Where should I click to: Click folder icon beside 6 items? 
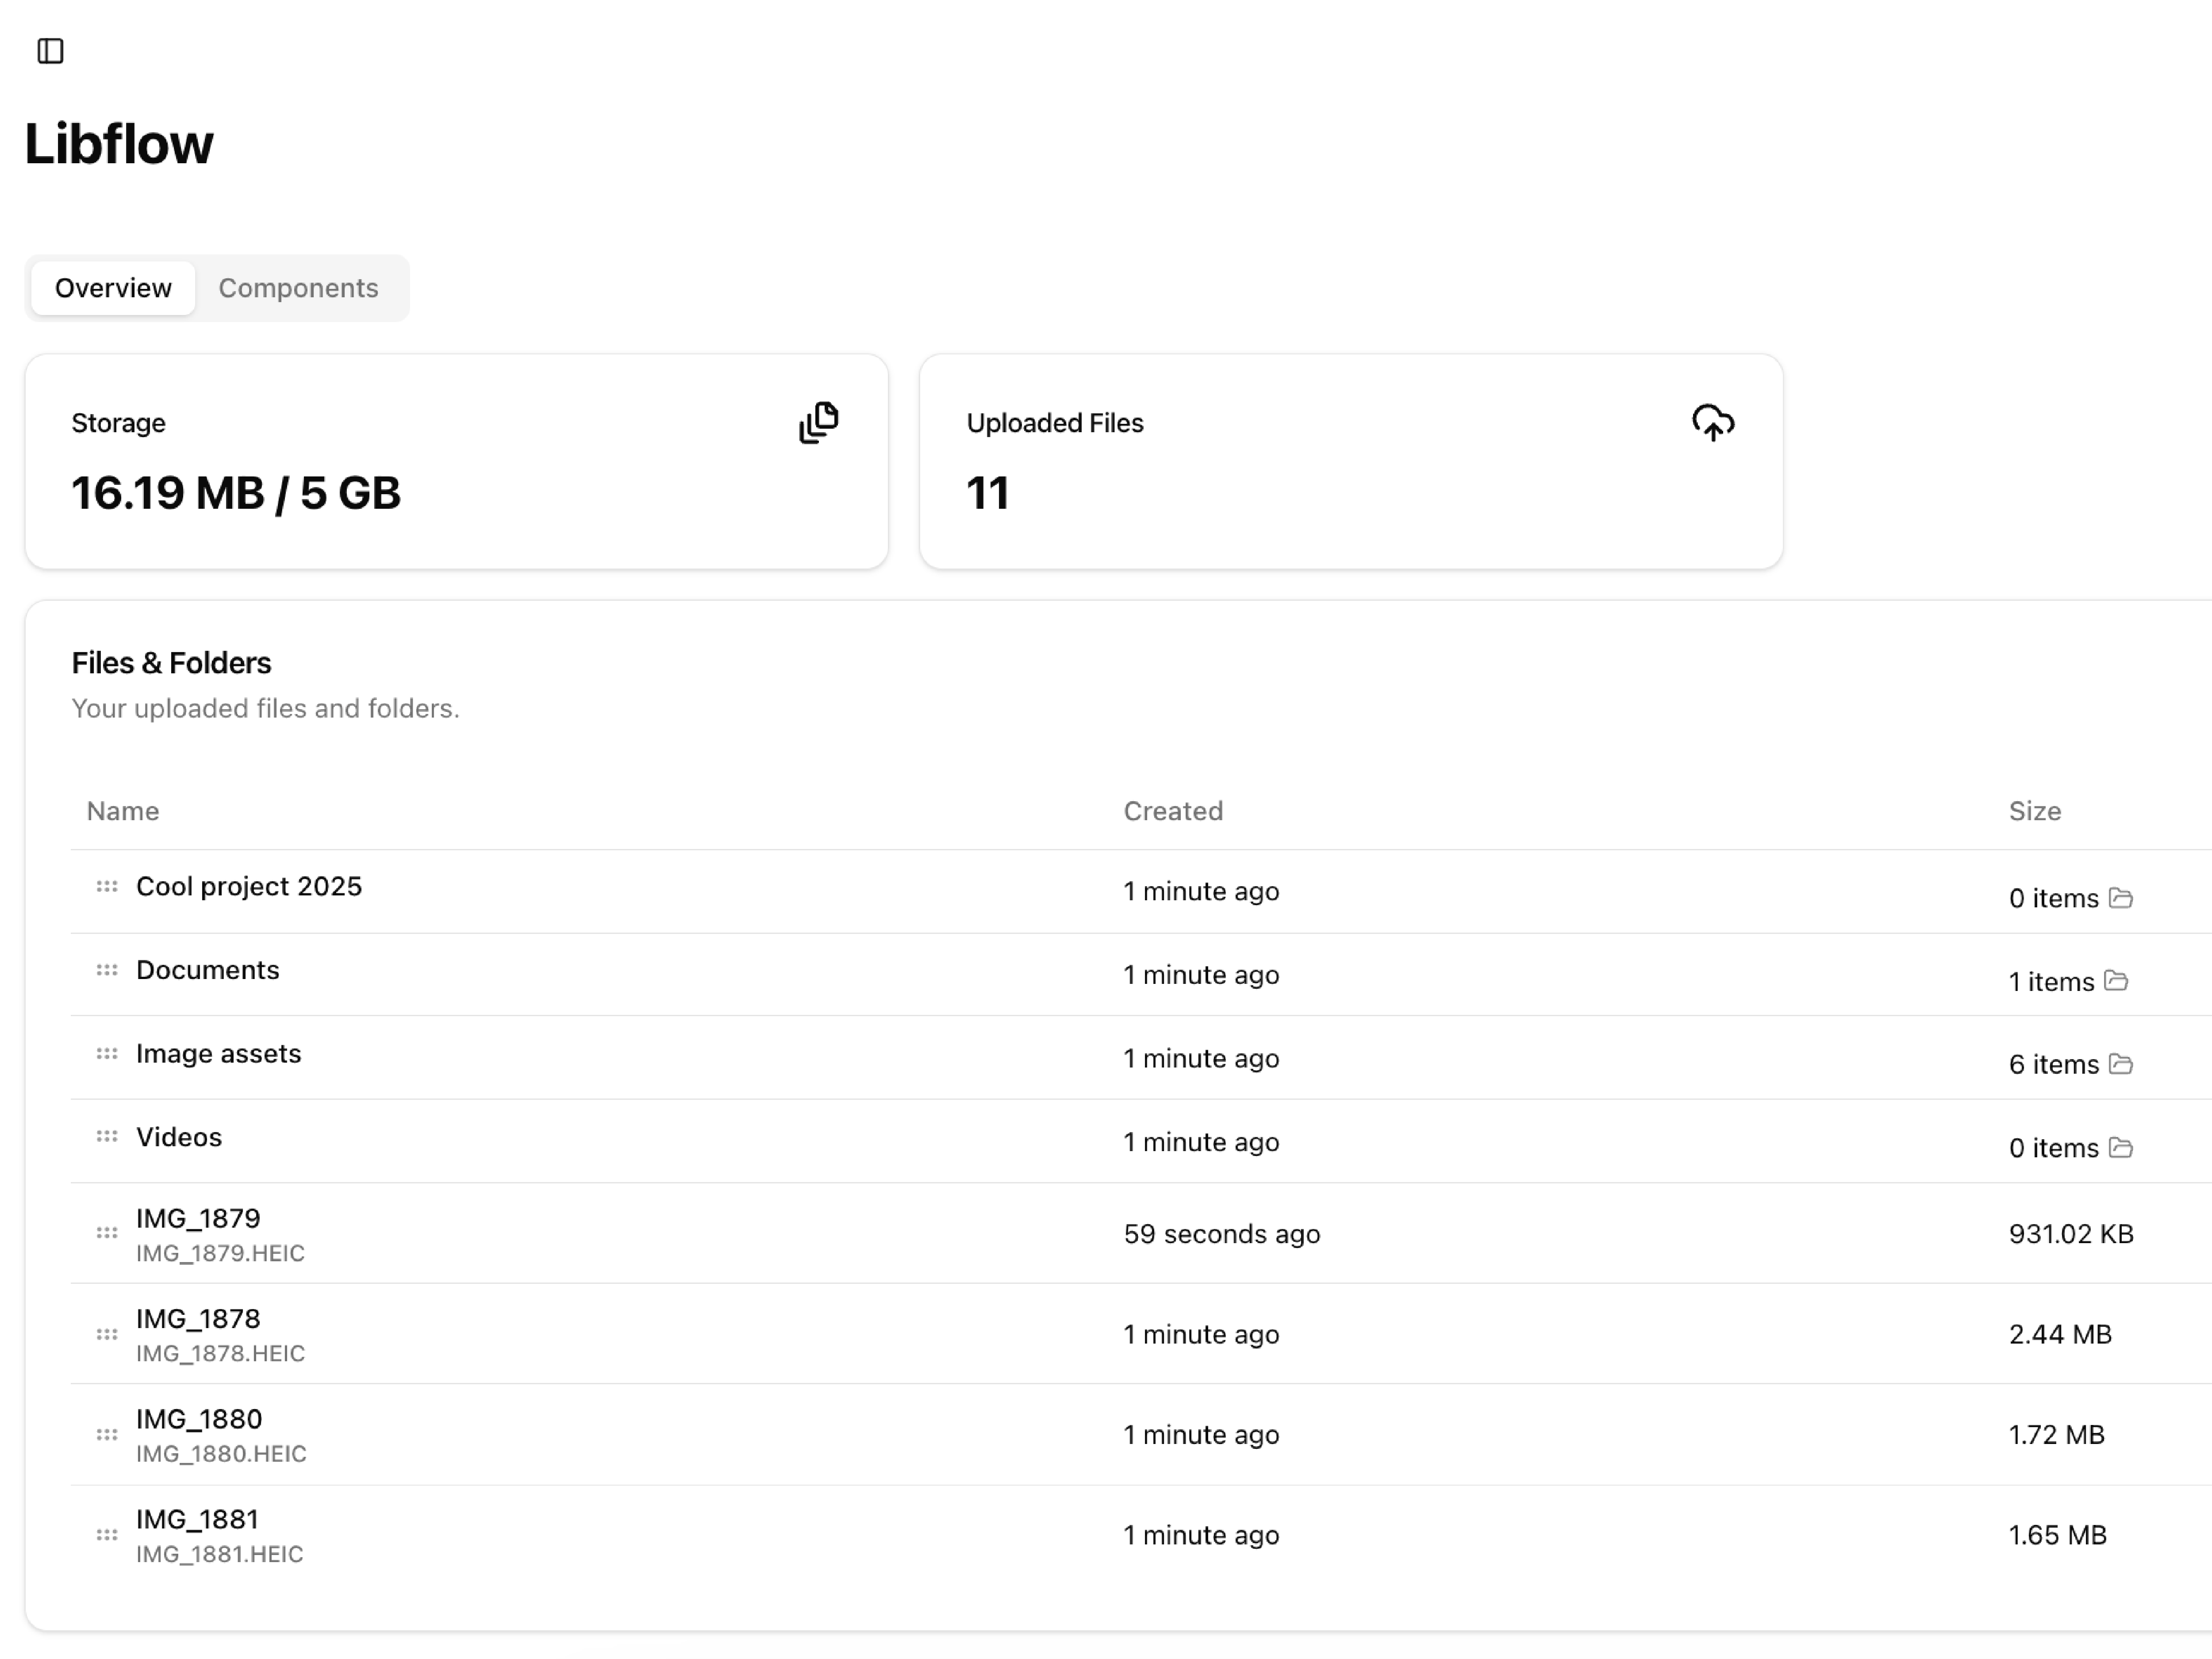point(2120,1064)
